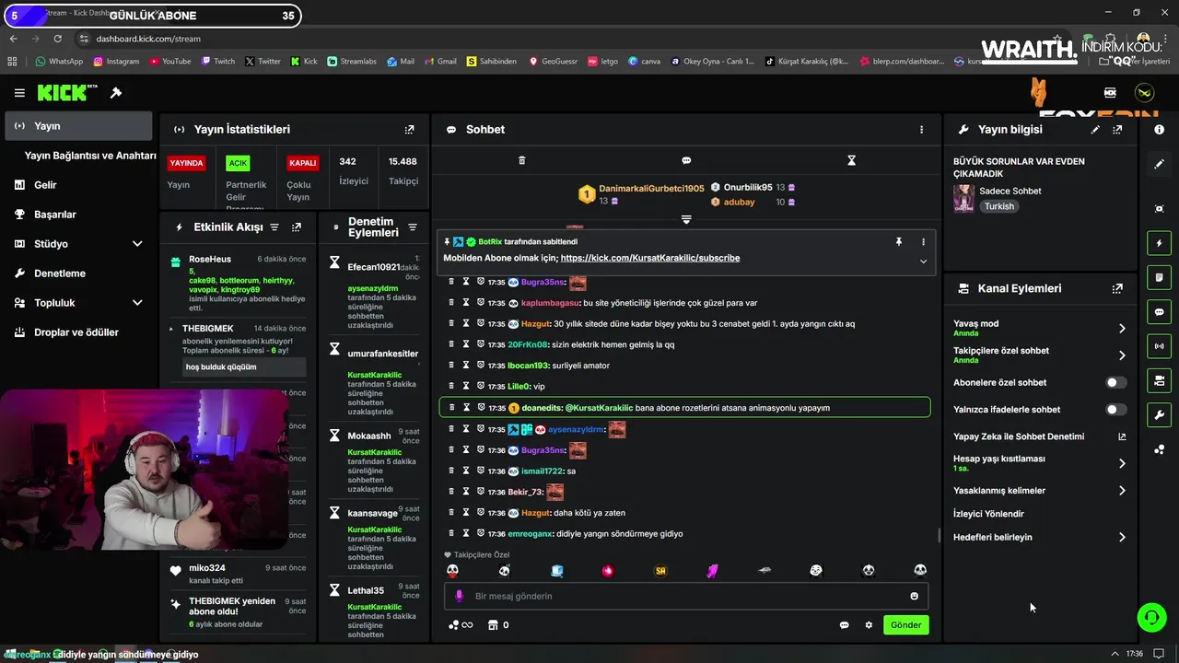Open Yapay Zeka ile Sohbet Denetimi link
Screen dimensions: 1179x663
point(1040,436)
